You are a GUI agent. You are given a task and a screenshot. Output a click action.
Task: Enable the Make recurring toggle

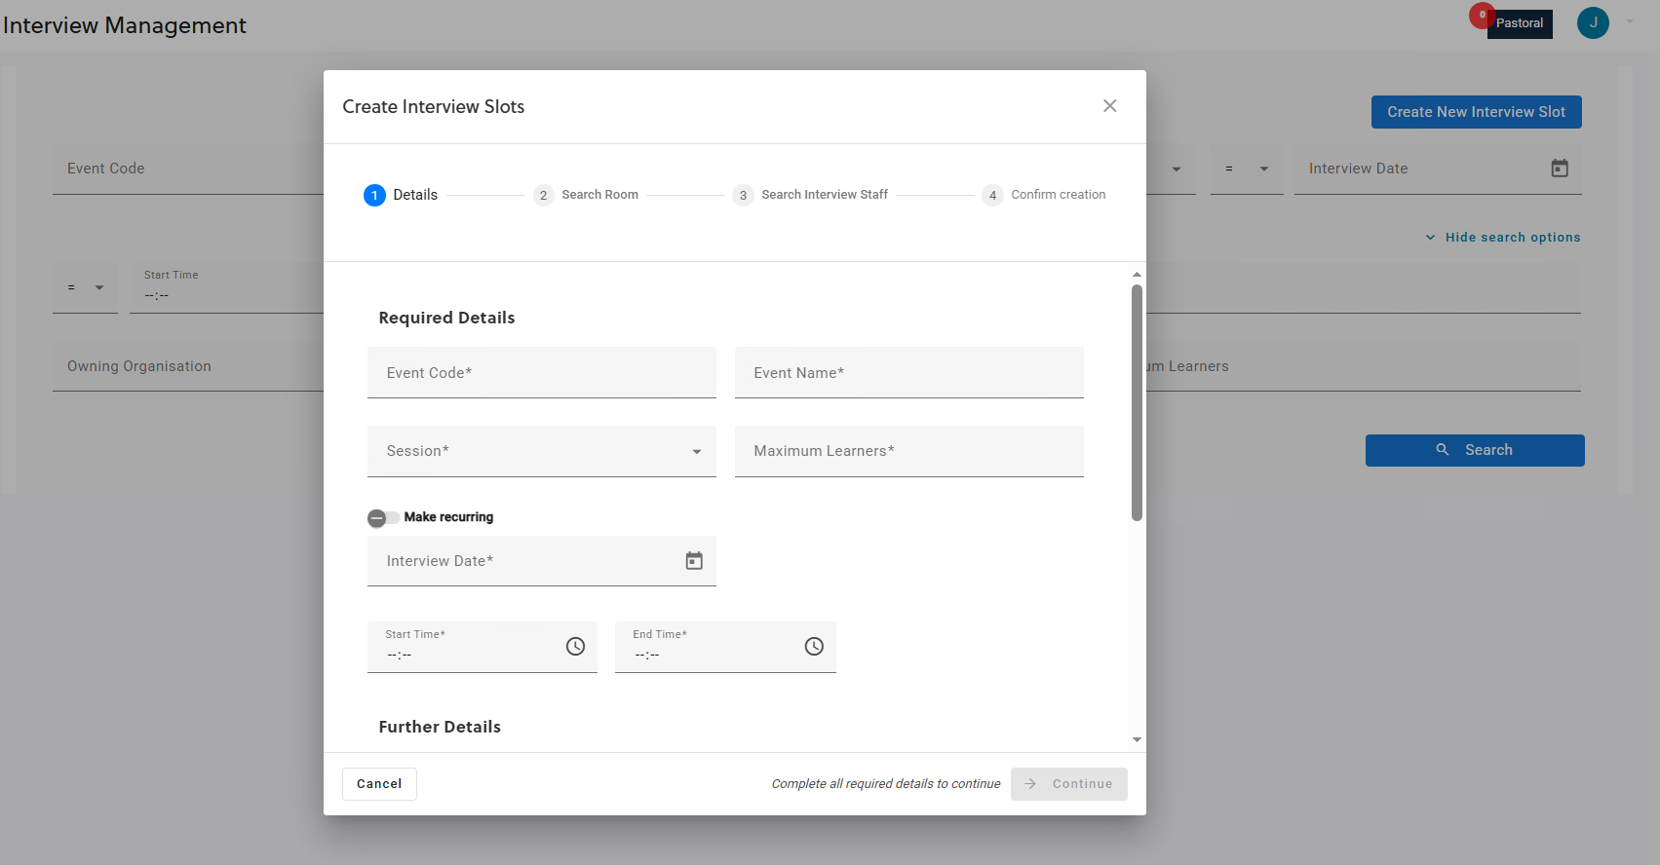[383, 518]
